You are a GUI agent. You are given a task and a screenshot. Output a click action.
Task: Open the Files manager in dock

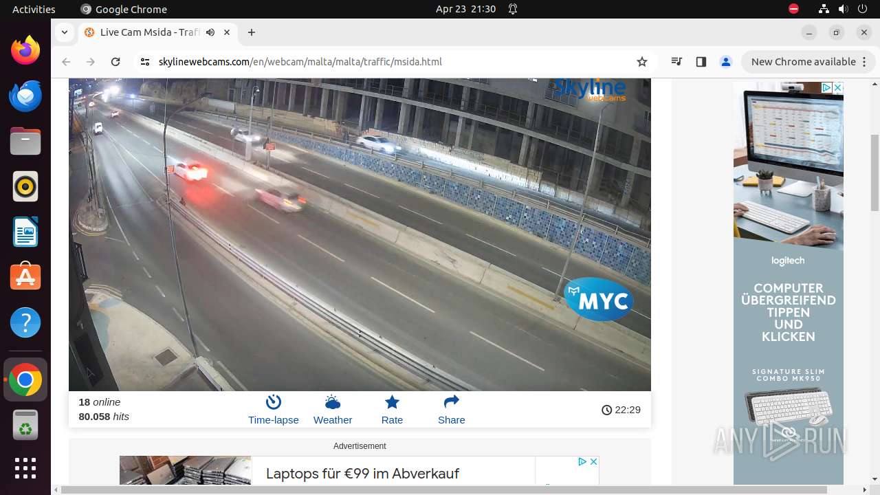click(25, 142)
